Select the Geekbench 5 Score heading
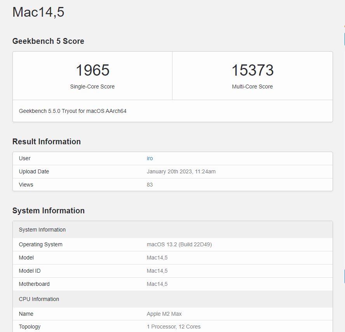The height and width of the screenshot is (332, 345). [x=48, y=41]
